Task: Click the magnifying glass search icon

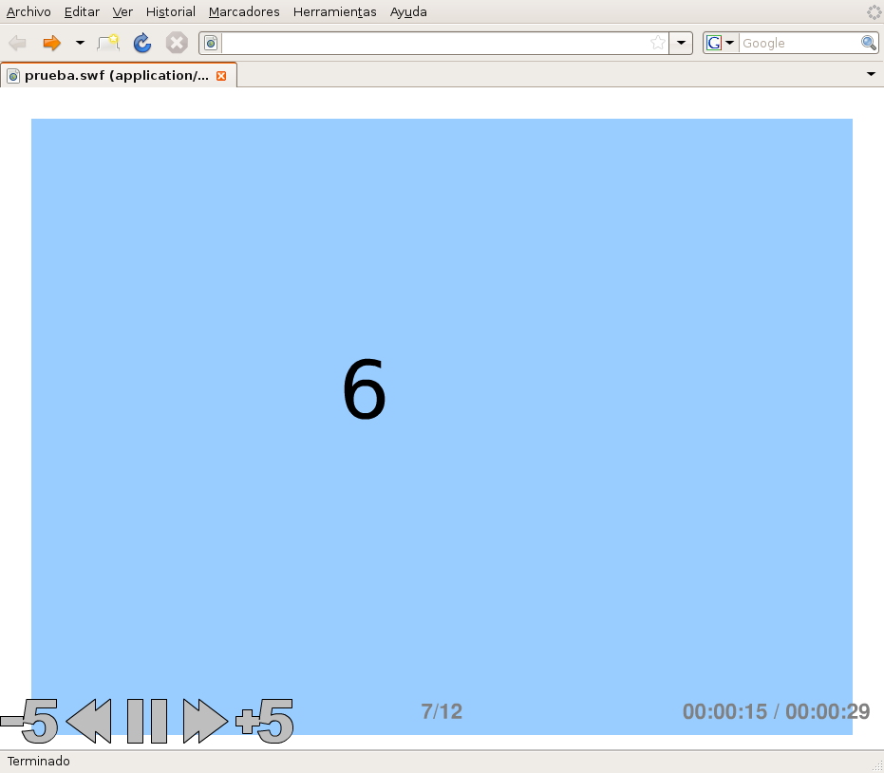Action: click(x=868, y=43)
